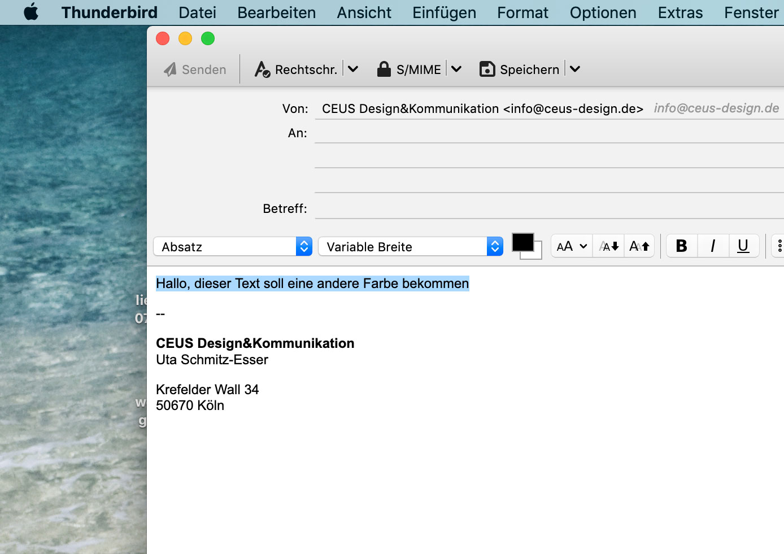Choose text color via black swatch
This screenshot has height=554, width=784.
(x=522, y=242)
